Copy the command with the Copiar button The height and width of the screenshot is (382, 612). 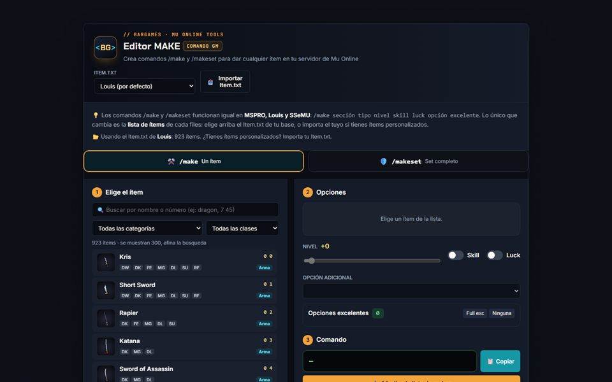500,362
